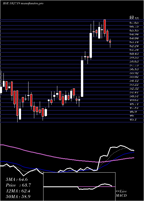Viewport: 144px width, 201px height.
Task: Click the 54.12 price level label
Action: 134,81
